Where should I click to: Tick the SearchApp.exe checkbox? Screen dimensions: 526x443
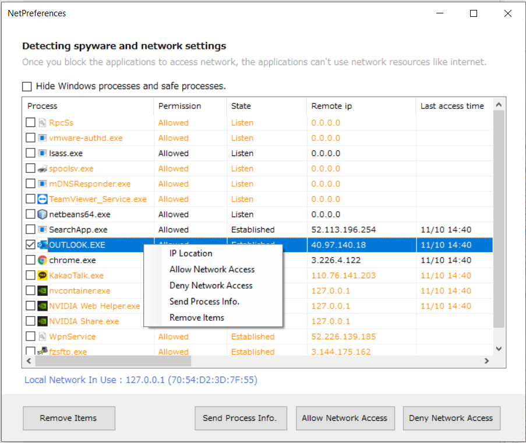tap(30, 229)
